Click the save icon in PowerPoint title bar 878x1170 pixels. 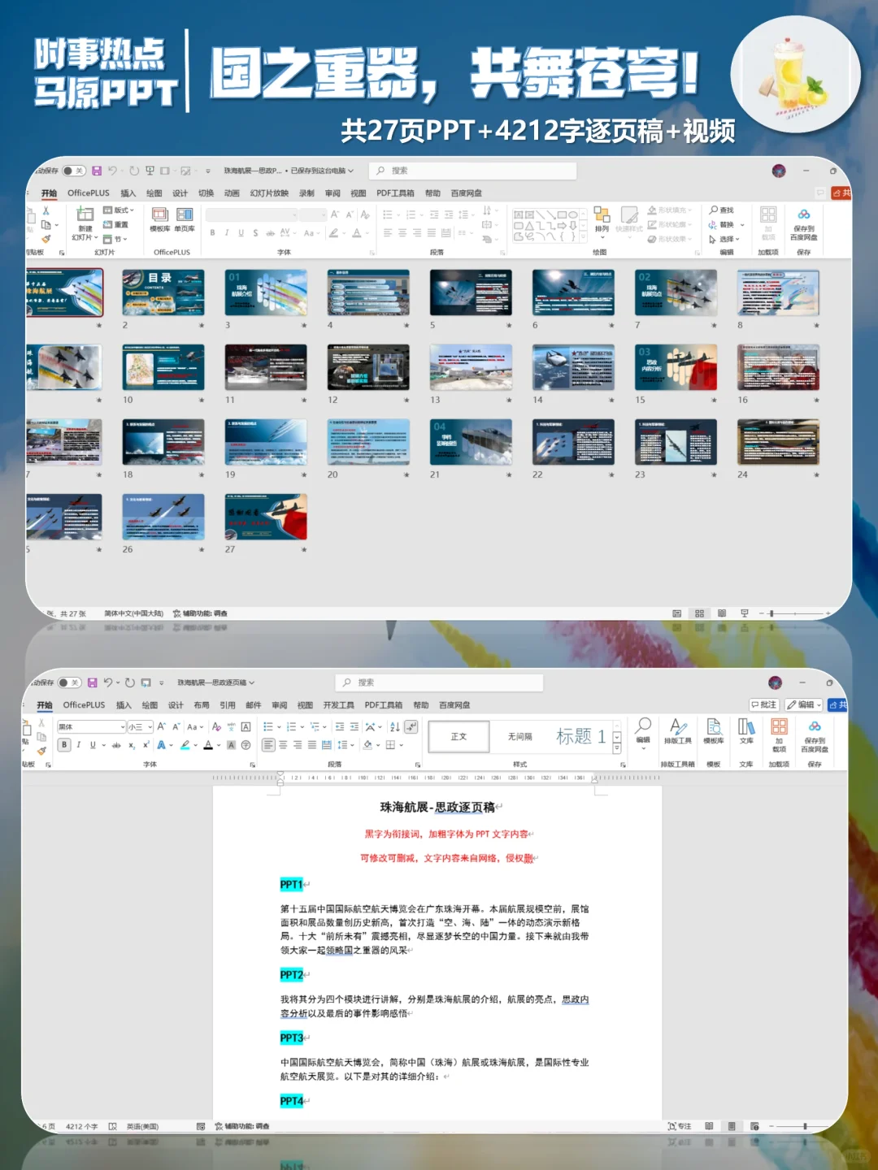point(97,171)
